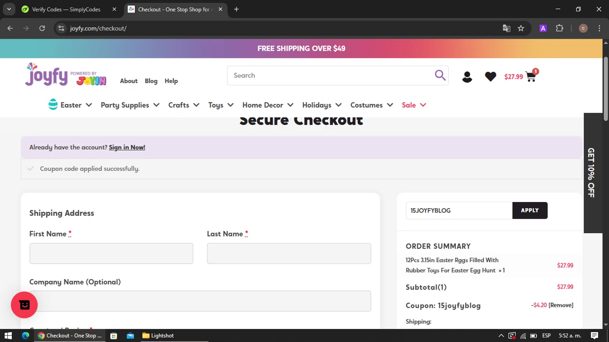Click the Last Name field
Viewport: 609px width, 342px height.
click(289, 254)
